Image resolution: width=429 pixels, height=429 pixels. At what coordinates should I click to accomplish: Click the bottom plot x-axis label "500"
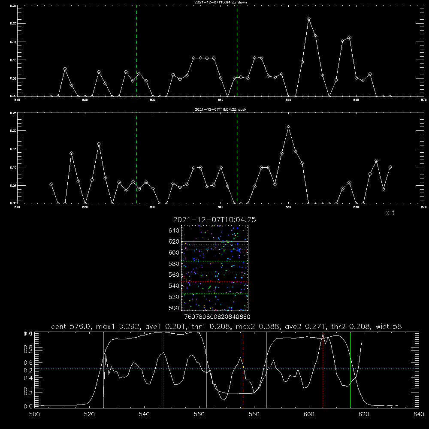[34, 414]
